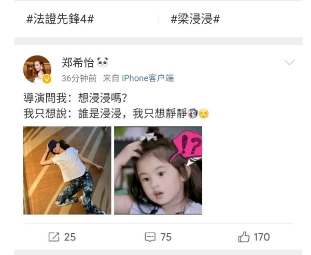Click the gold verified V badge

click(47, 79)
